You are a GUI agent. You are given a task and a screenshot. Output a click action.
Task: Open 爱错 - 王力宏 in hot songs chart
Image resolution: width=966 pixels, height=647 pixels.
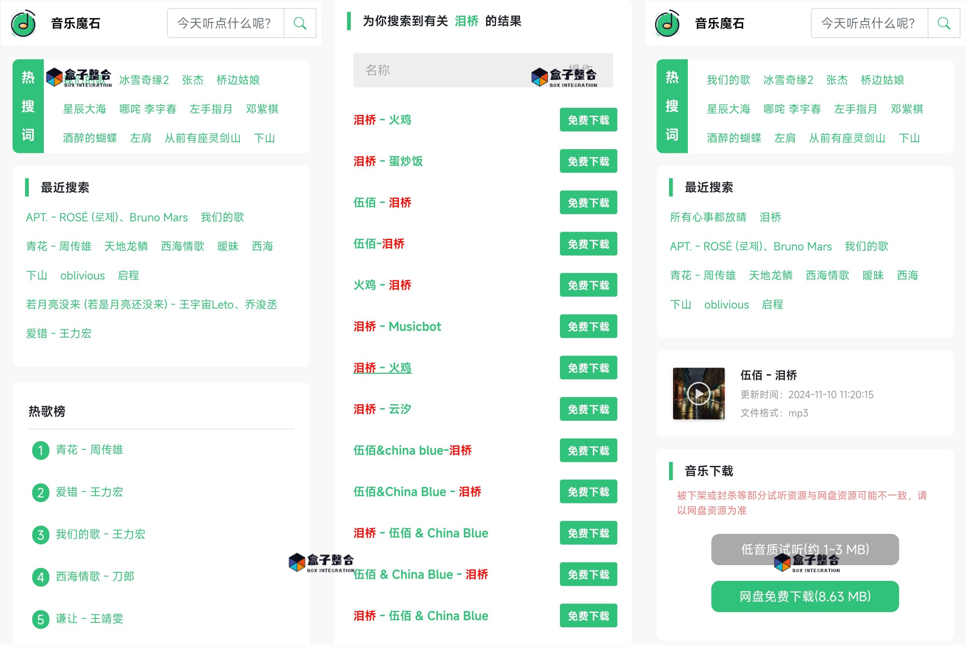[x=89, y=492]
